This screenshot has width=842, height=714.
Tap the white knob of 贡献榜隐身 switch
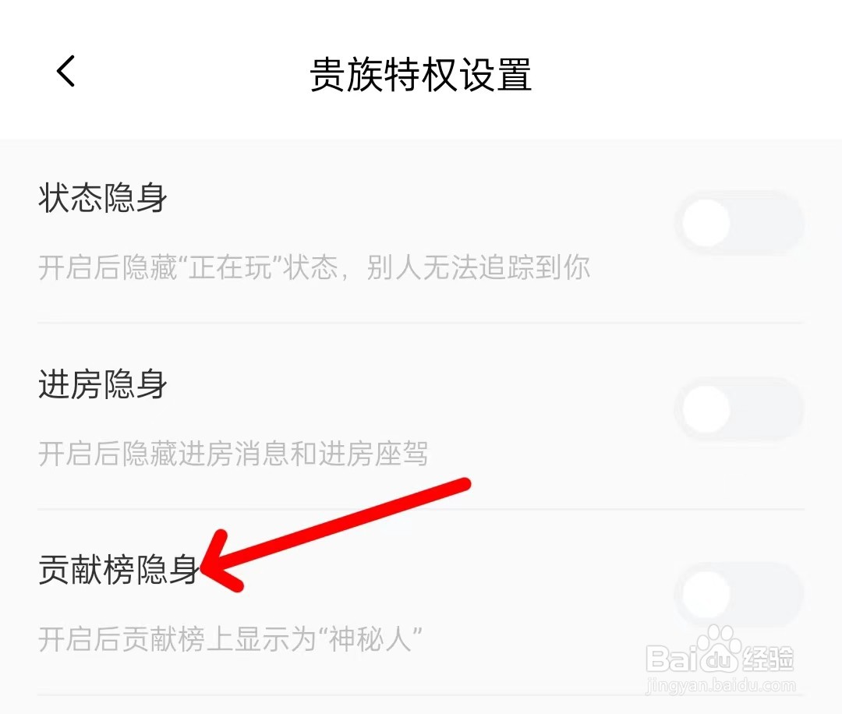click(706, 594)
